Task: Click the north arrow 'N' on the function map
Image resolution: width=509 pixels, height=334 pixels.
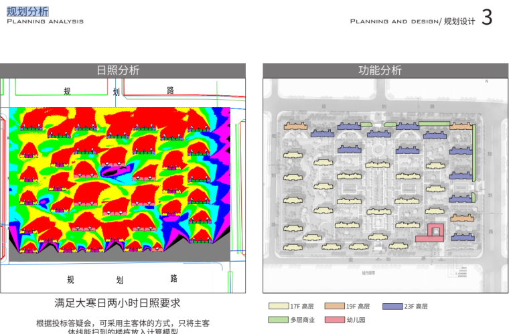Action: point(487,82)
